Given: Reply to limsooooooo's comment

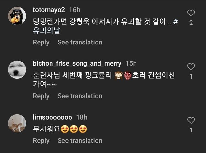Looking at the screenshot, I should point(41,141).
